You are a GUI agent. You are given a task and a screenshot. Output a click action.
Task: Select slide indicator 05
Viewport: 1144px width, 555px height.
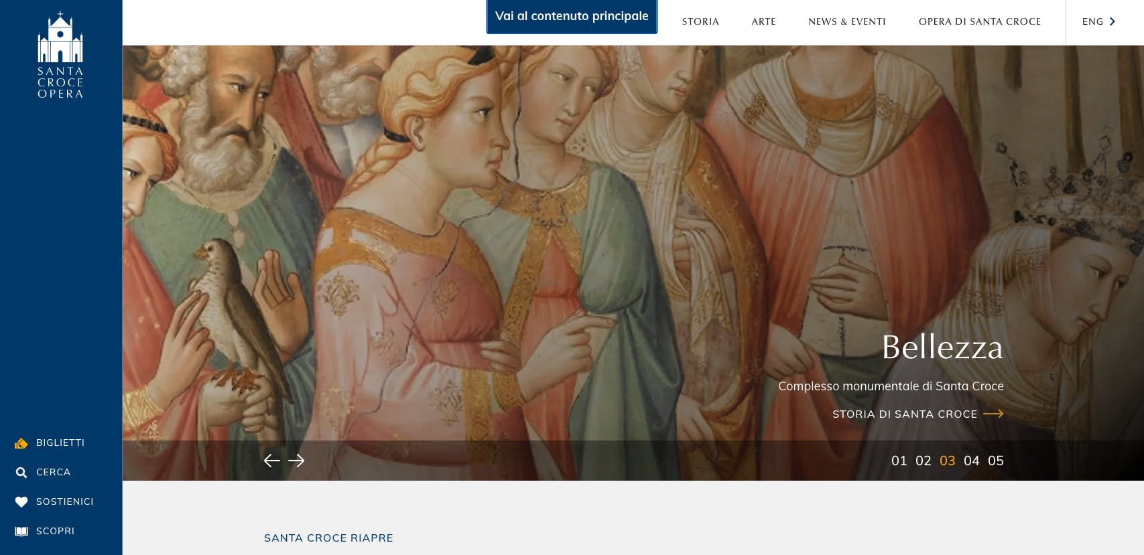click(995, 461)
